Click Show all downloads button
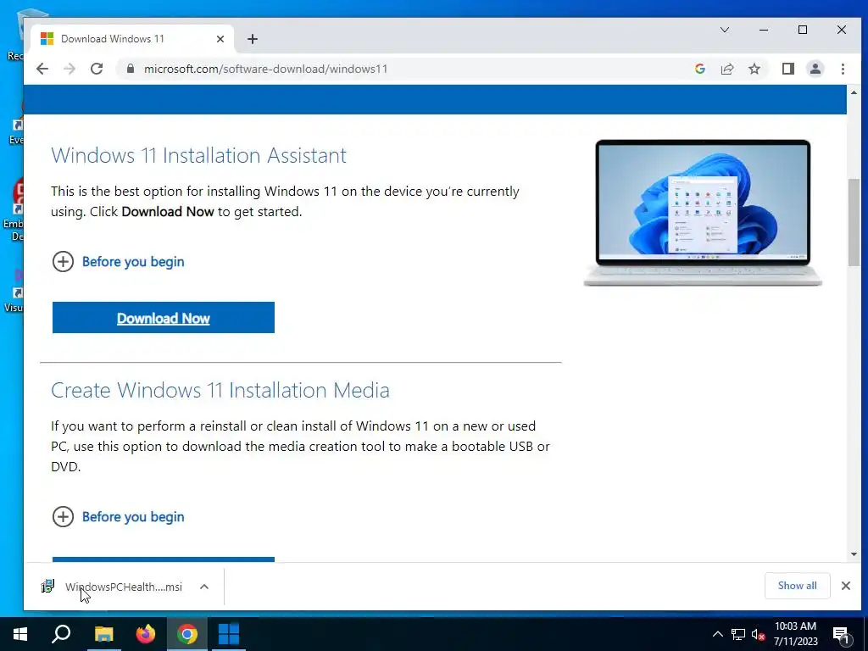 [x=797, y=586]
